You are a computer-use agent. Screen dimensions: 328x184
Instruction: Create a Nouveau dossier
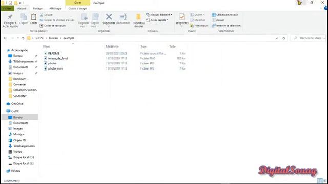[x=139, y=20]
